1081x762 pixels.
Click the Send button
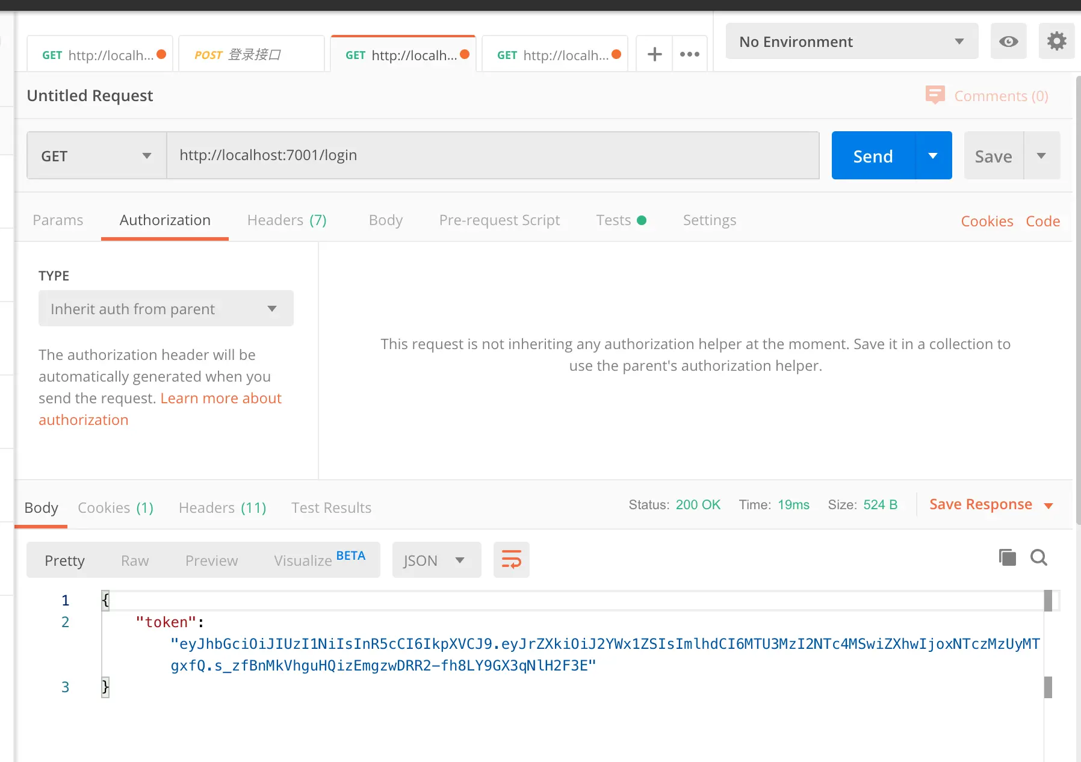(x=873, y=156)
